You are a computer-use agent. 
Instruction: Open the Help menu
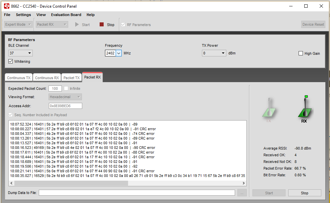pos(91,15)
